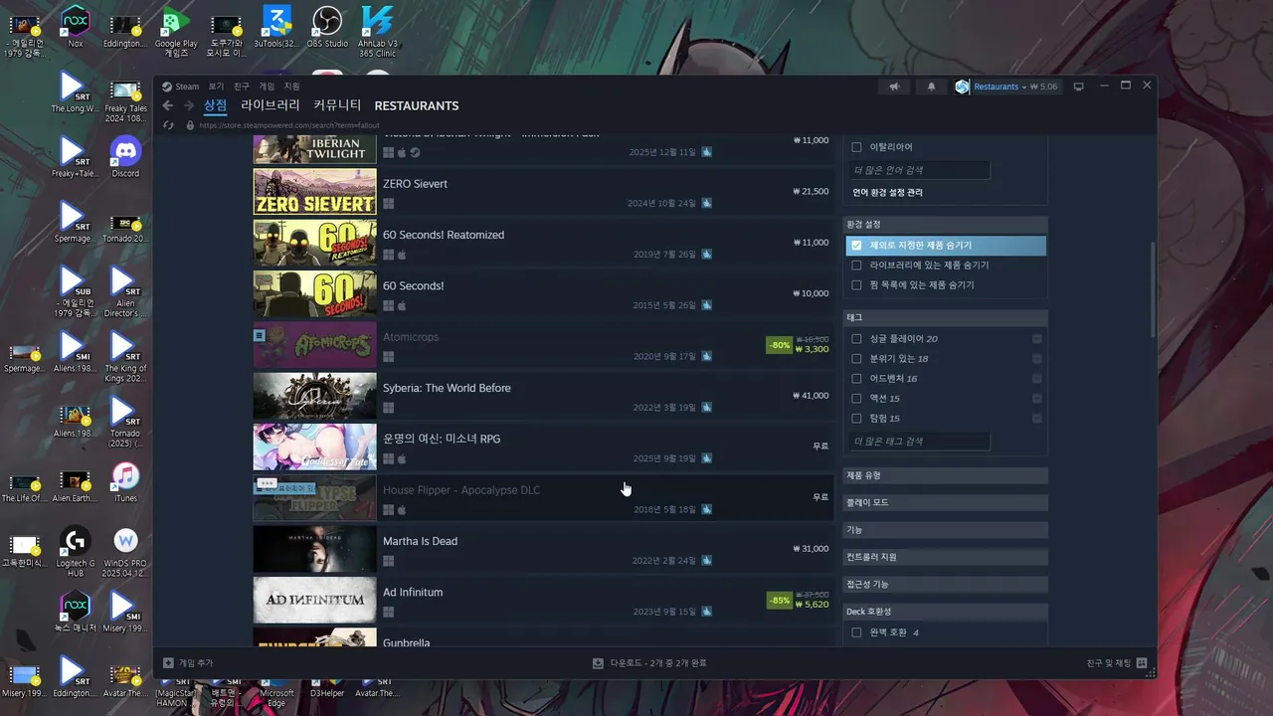Open the notifications bell icon
This screenshot has height=716, width=1273.
click(x=931, y=87)
